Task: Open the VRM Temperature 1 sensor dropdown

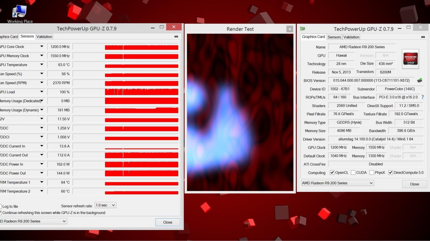Action: [42, 182]
